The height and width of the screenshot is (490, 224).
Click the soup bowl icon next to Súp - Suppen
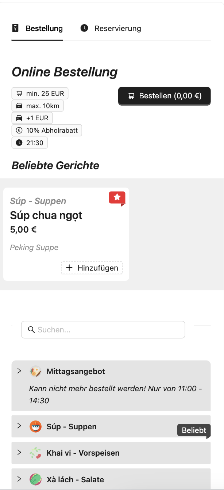coord(35,426)
